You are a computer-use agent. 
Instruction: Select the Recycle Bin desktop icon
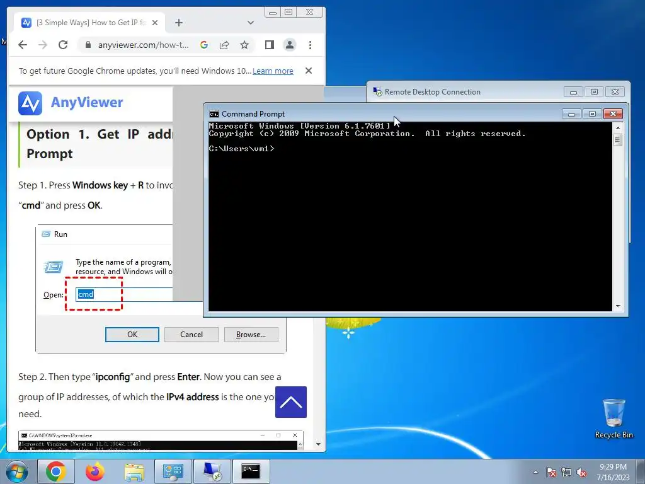(x=614, y=418)
